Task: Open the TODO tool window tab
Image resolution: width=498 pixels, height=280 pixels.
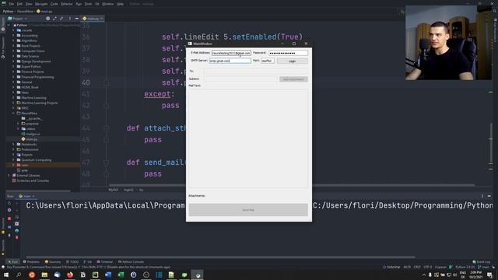Action: 72,262
